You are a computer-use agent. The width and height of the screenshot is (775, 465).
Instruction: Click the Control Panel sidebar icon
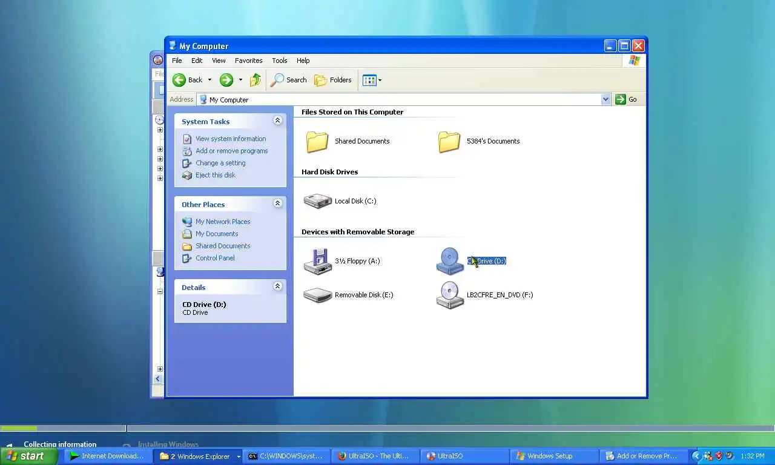click(187, 258)
